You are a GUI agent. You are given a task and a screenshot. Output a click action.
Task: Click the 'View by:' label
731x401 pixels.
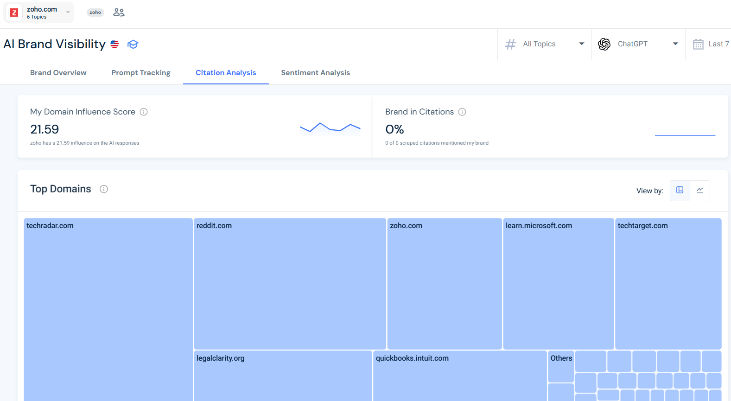[x=650, y=191]
